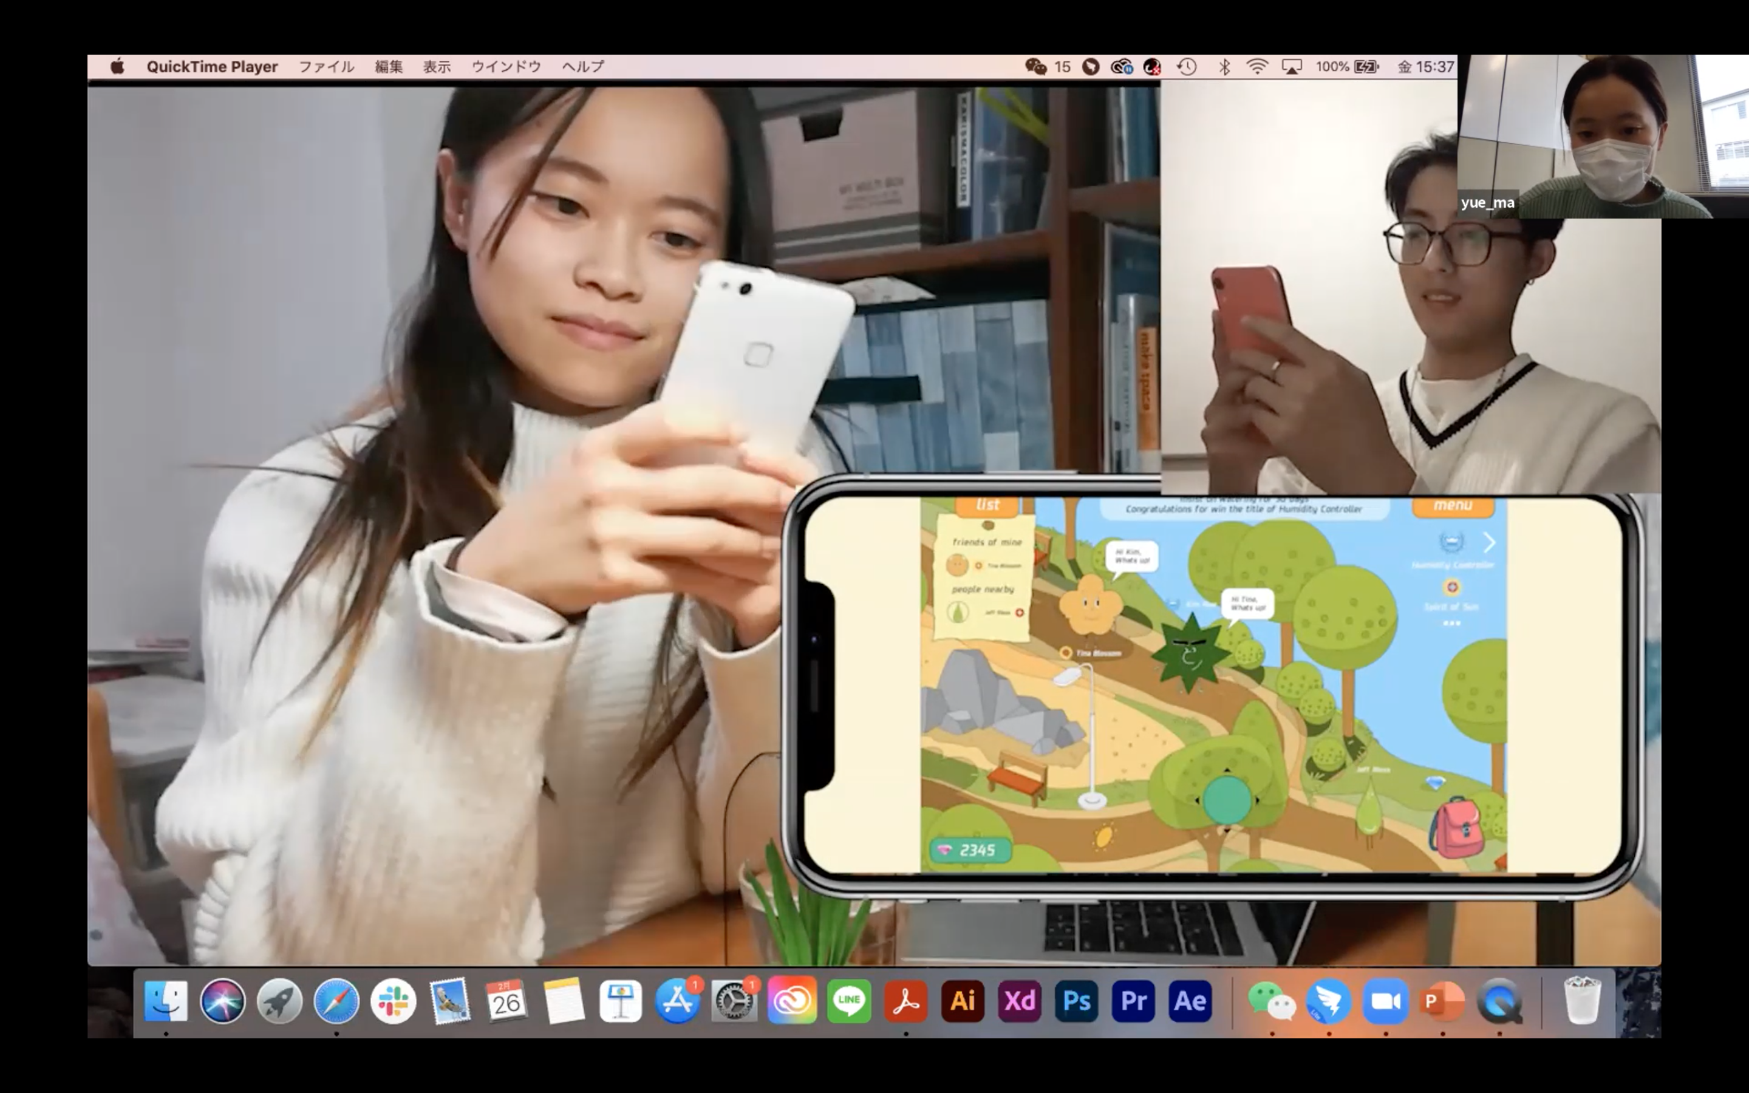Open Mail from the Dock

point(449,1001)
